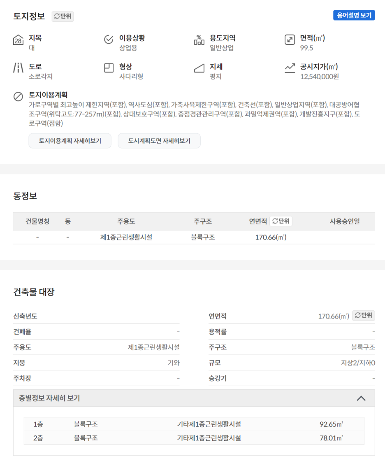
Task: Toggle unit in 건축물 대장 연면적 row
Action: (x=364, y=316)
